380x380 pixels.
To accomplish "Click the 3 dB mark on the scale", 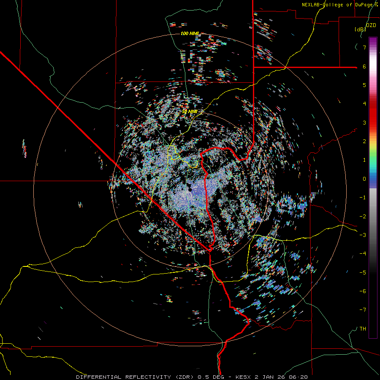I will [364, 122].
